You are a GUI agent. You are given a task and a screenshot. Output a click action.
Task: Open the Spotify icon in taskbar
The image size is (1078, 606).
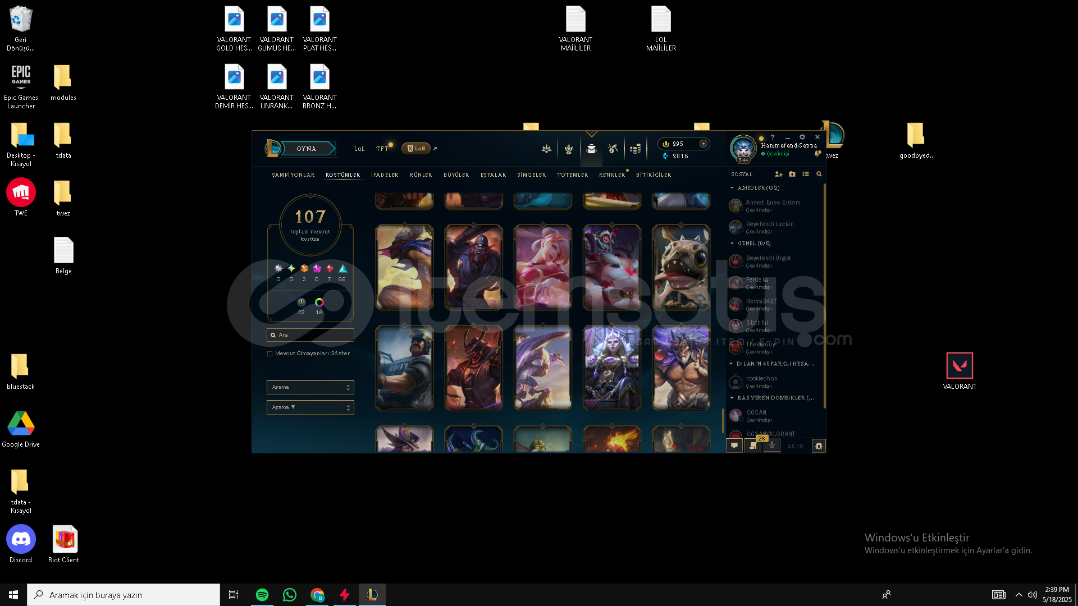(262, 595)
